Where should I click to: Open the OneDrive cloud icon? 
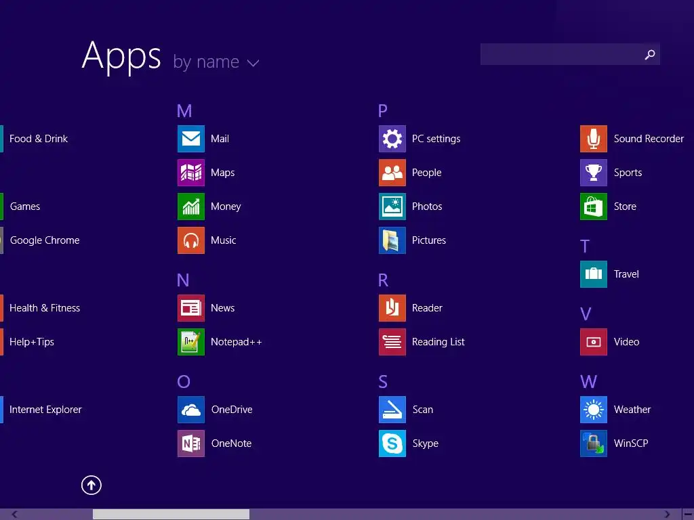tap(191, 410)
